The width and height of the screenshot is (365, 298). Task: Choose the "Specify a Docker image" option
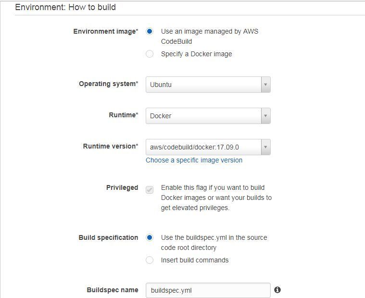pyautogui.click(x=150, y=54)
